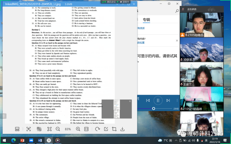The image size is (231, 144).
Task: Open the edit image pencil icon
Action: click(x=106, y=129)
